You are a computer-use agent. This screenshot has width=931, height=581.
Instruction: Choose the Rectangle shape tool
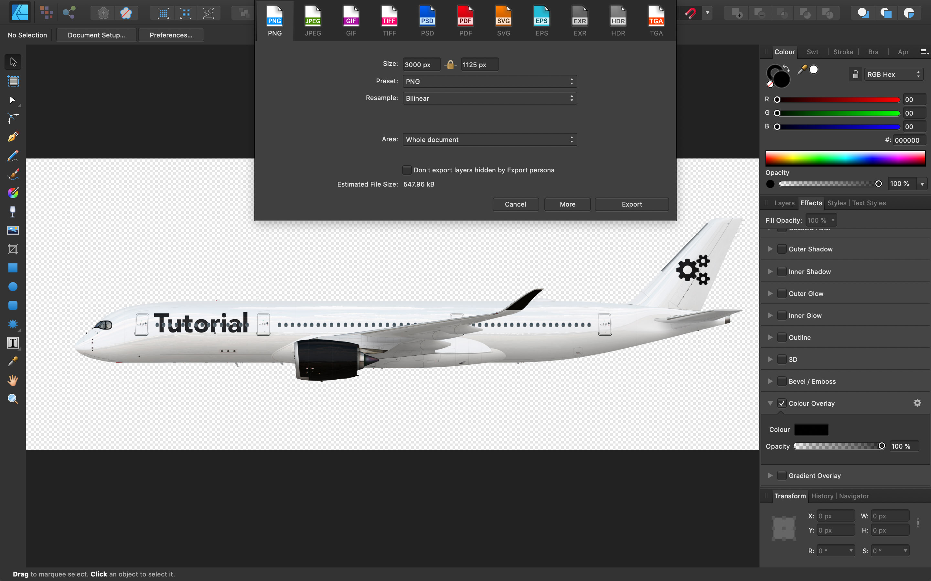point(13,268)
